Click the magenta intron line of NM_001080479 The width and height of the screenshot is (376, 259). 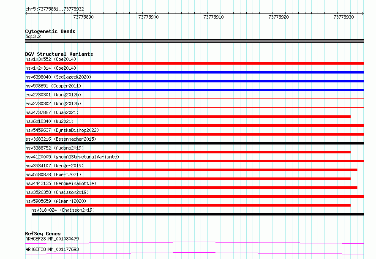click(194, 243)
